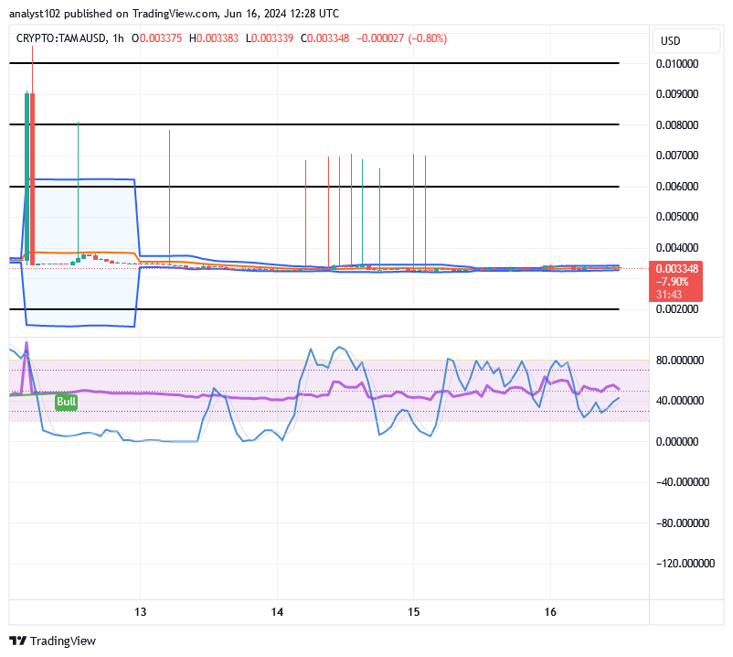
Task: Click the close value C0.003348
Action: [324, 38]
